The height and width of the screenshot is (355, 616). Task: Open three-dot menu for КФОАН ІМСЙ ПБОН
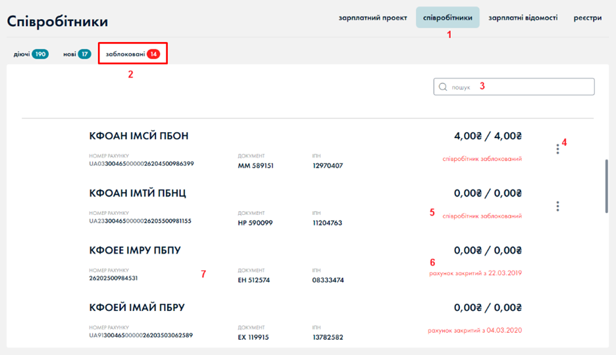pyautogui.click(x=557, y=149)
